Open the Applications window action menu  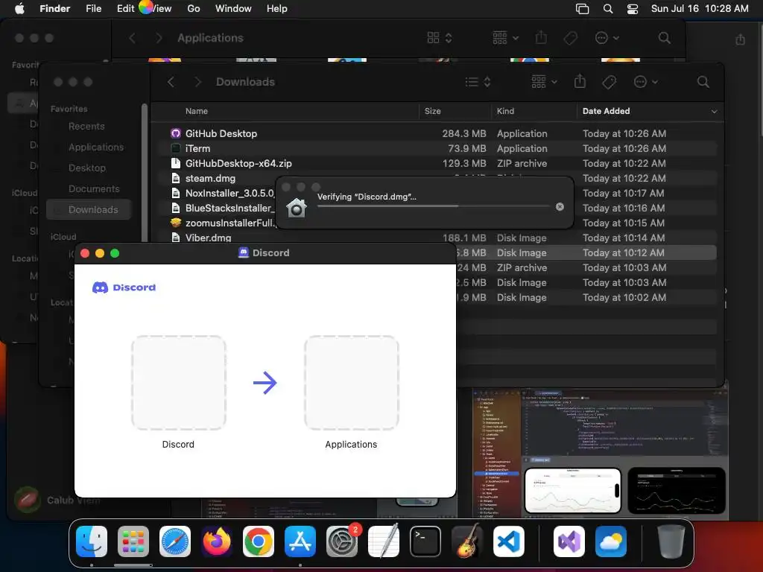[x=607, y=37]
